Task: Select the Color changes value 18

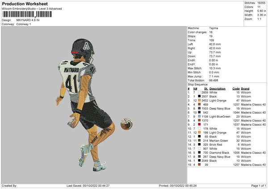Action: point(211,32)
